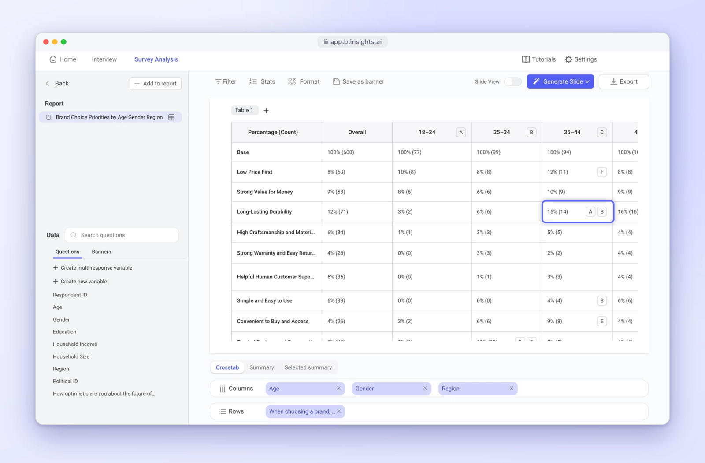
Task: Switch to the Summary view
Action: (x=262, y=367)
